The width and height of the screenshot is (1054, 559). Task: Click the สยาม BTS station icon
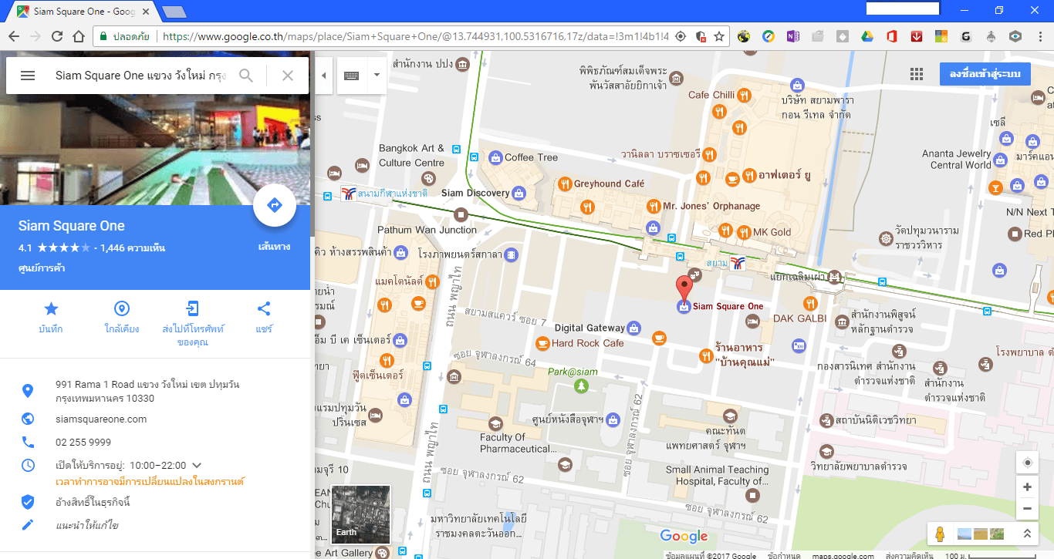click(738, 263)
